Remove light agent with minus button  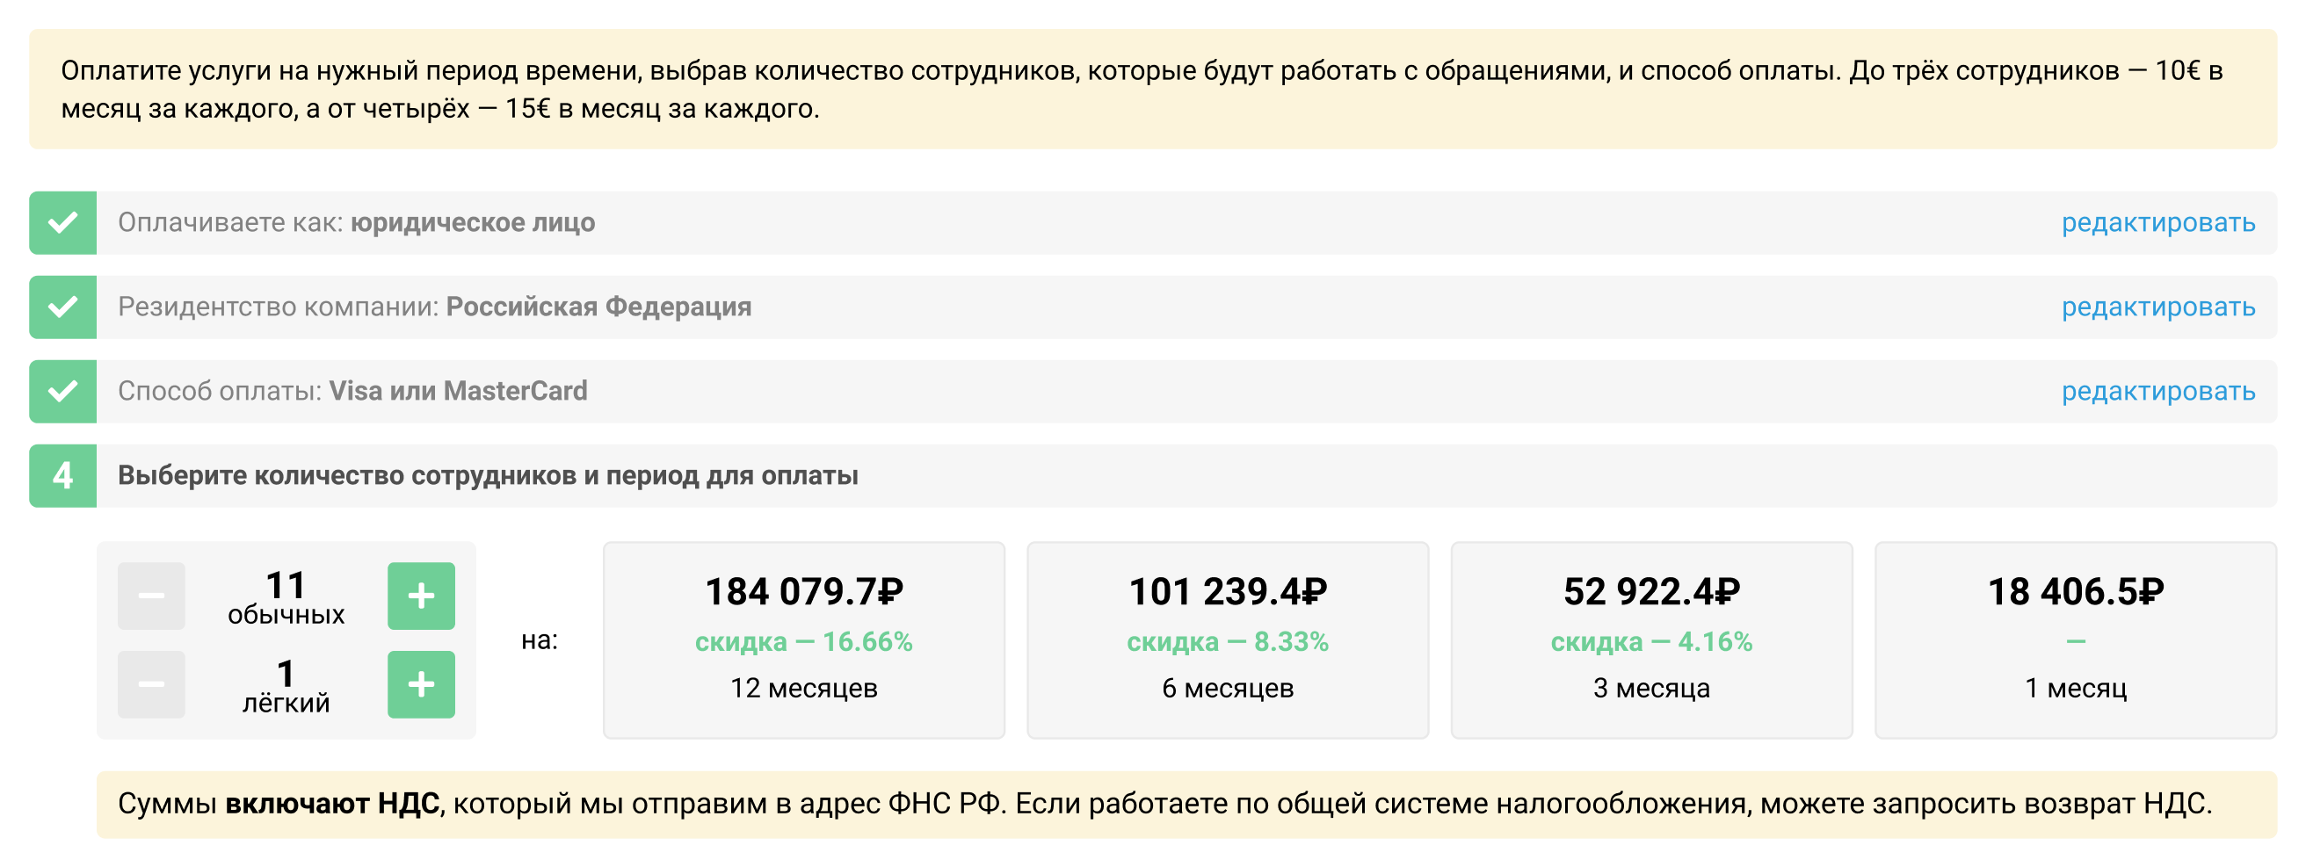point(151,684)
